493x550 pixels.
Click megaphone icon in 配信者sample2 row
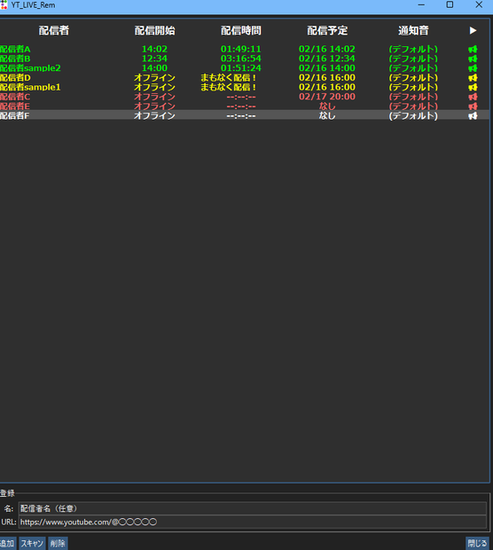pyautogui.click(x=473, y=68)
